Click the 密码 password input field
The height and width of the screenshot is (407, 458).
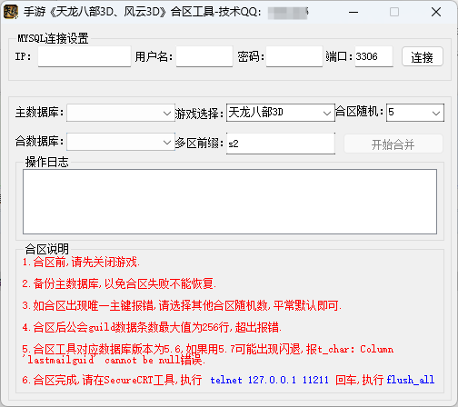294,56
